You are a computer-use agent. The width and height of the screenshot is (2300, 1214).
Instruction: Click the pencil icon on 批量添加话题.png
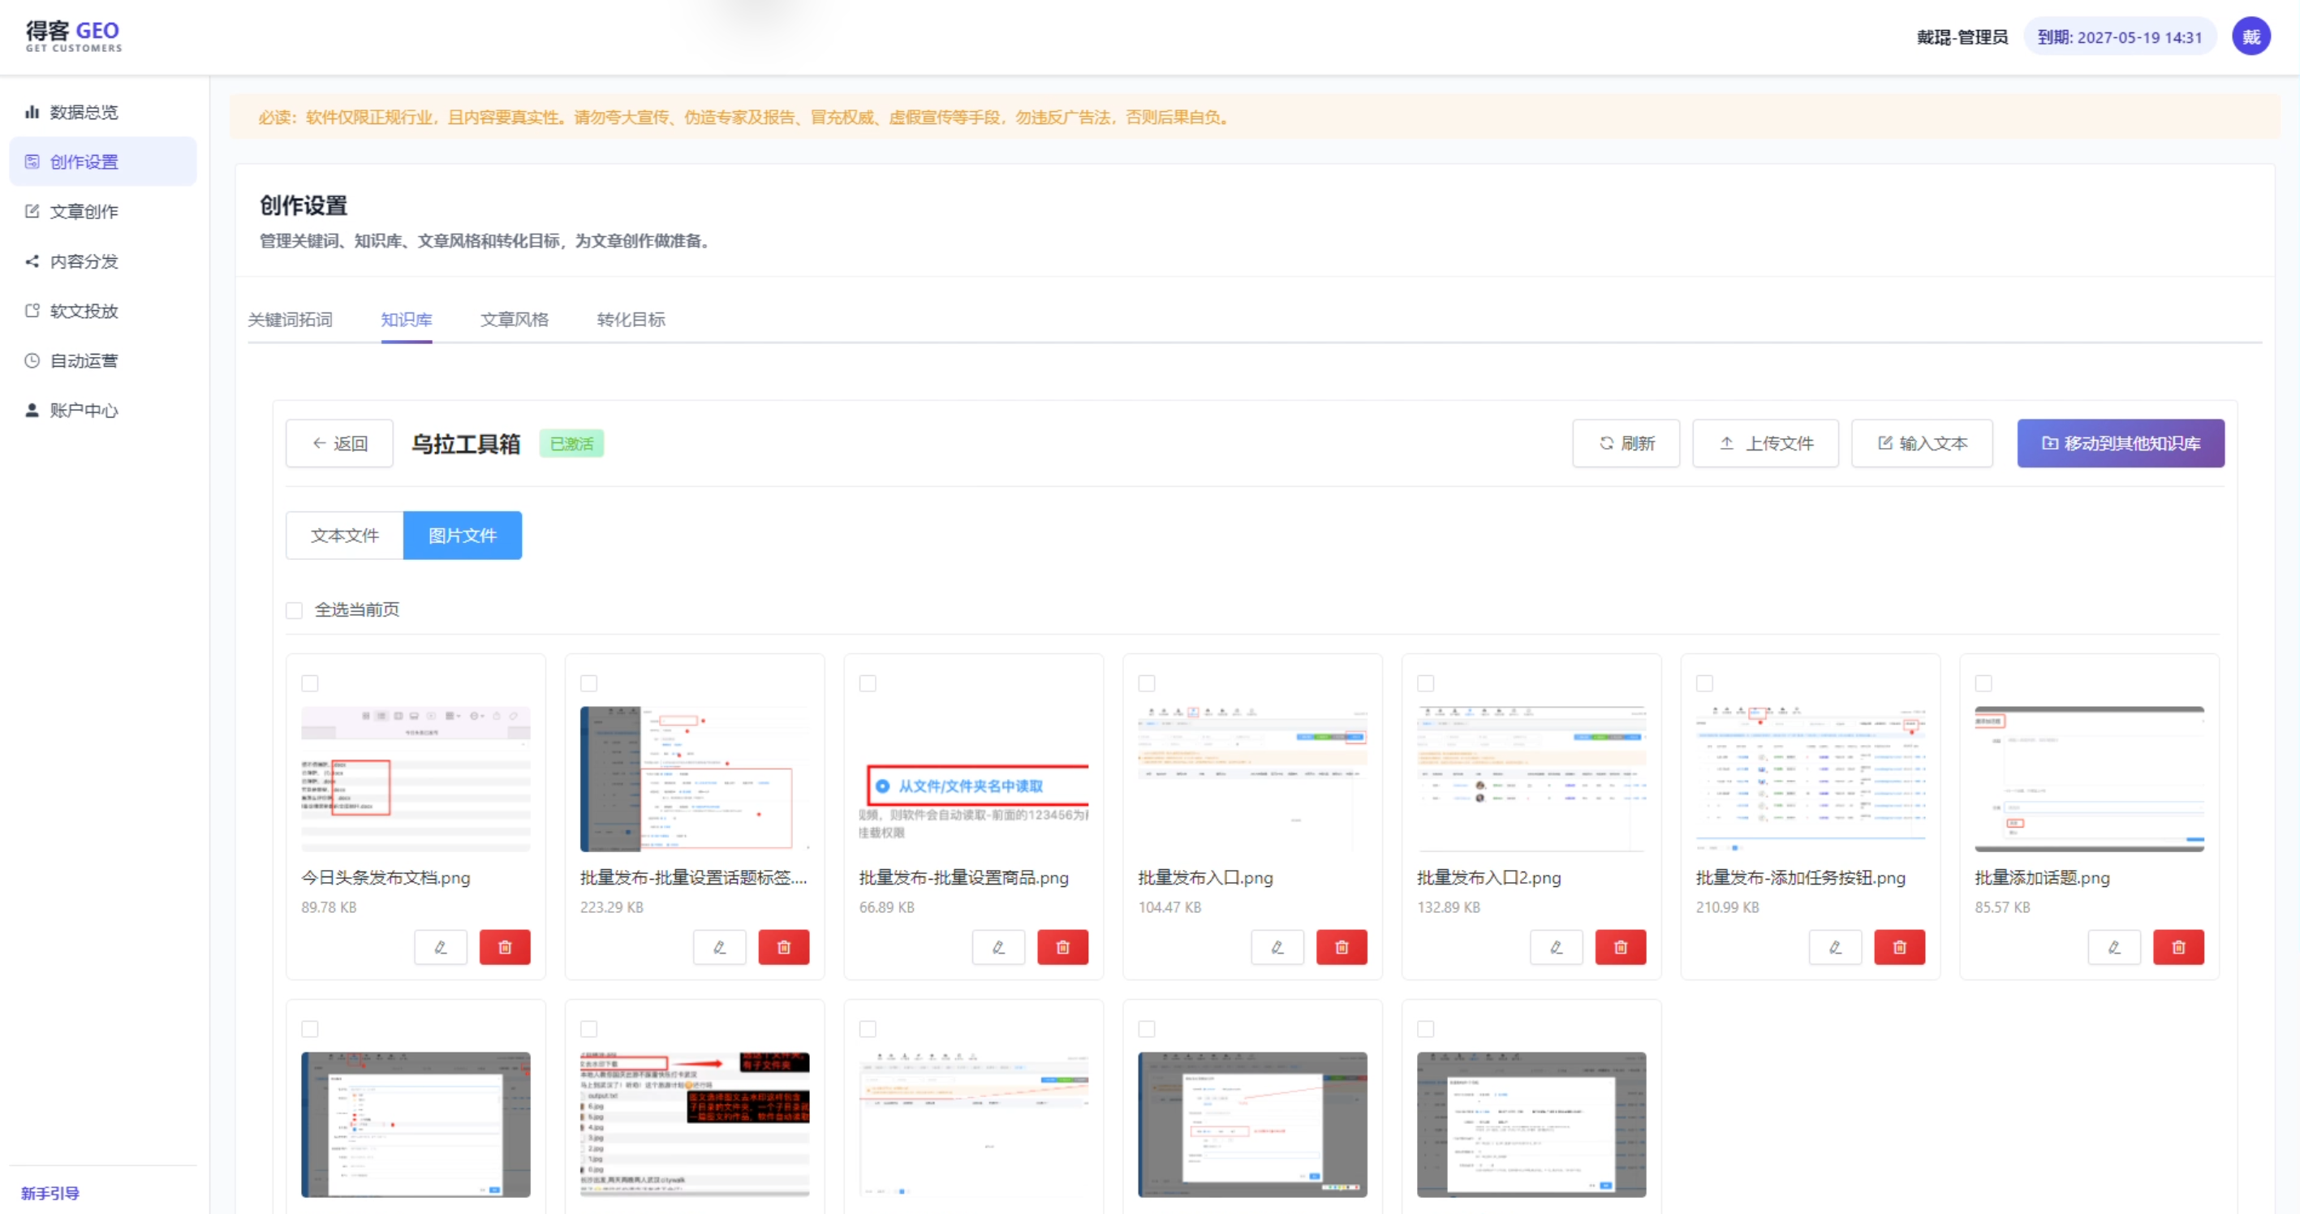pos(2114,947)
